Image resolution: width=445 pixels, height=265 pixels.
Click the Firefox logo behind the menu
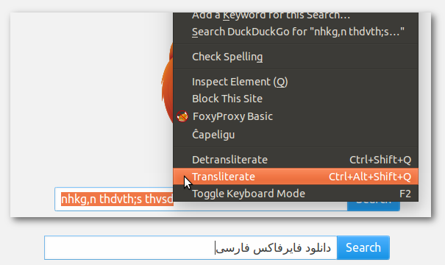[167, 84]
